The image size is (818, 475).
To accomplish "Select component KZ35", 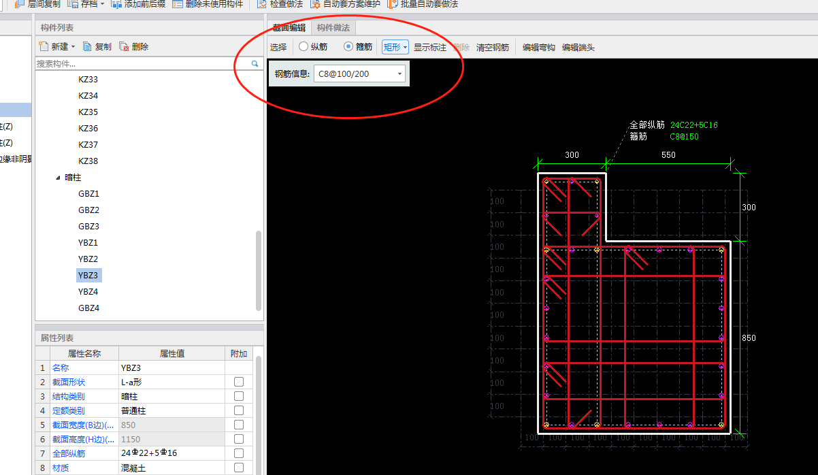I will 88,112.
